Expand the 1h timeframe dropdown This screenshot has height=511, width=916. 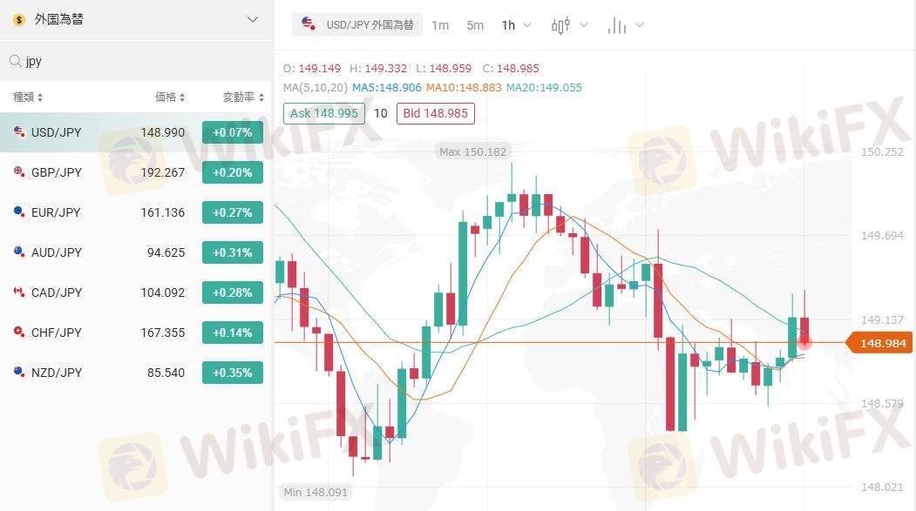click(x=516, y=25)
